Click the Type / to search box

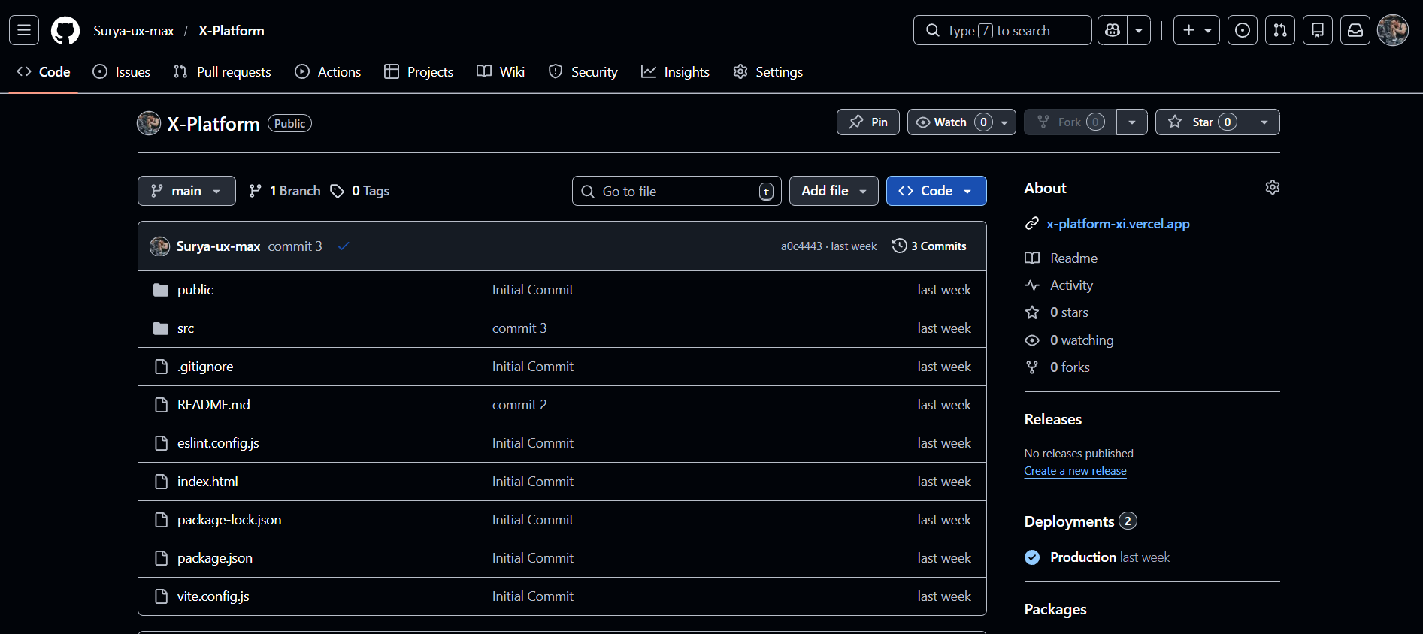click(1003, 31)
